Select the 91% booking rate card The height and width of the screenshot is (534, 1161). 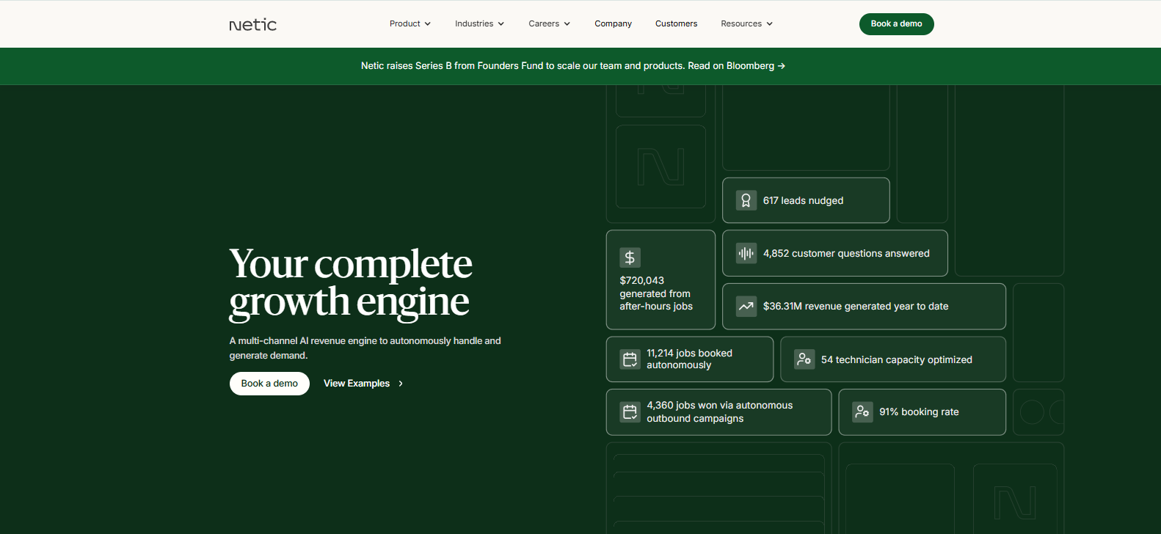(922, 412)
